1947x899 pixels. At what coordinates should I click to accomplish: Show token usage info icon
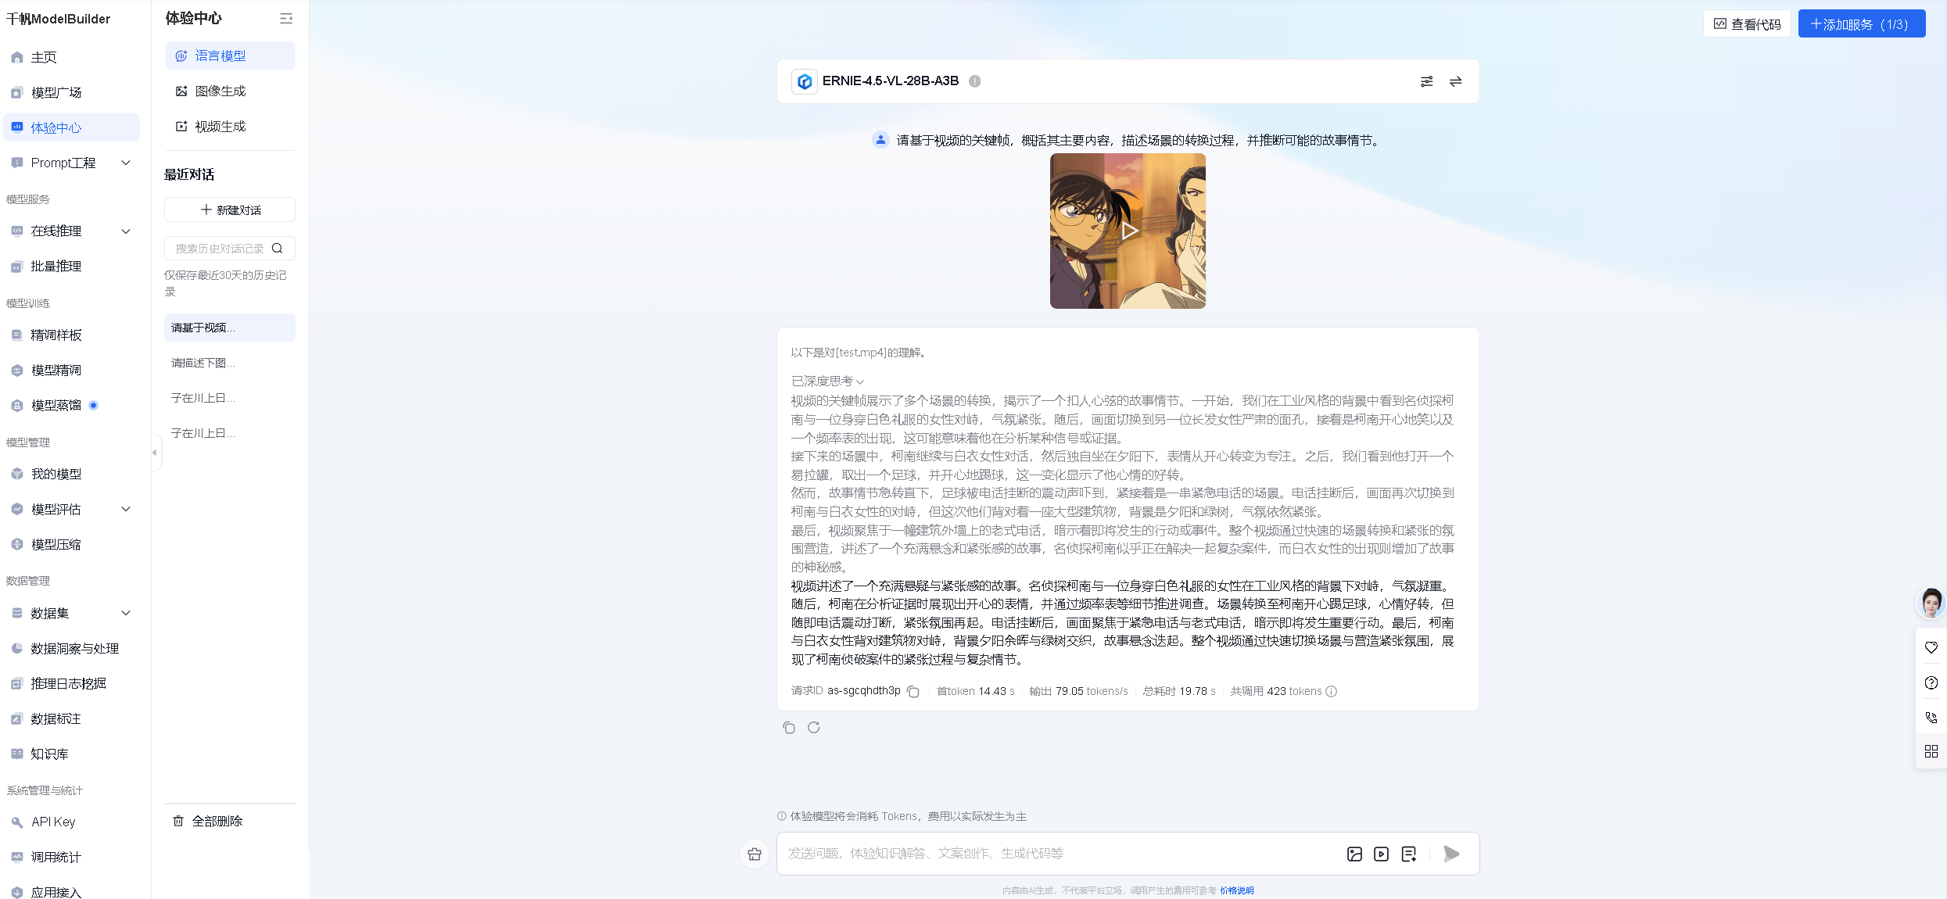[x=1332, y=692]
